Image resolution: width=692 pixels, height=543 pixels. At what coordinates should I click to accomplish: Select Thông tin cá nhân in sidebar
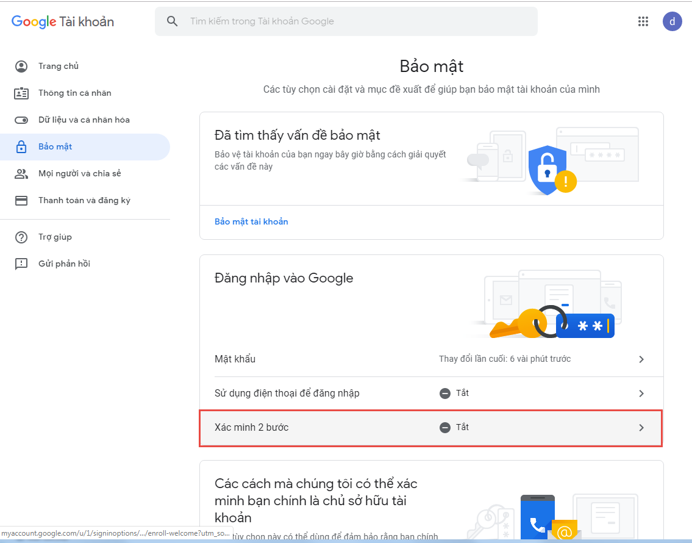[74, 93]
